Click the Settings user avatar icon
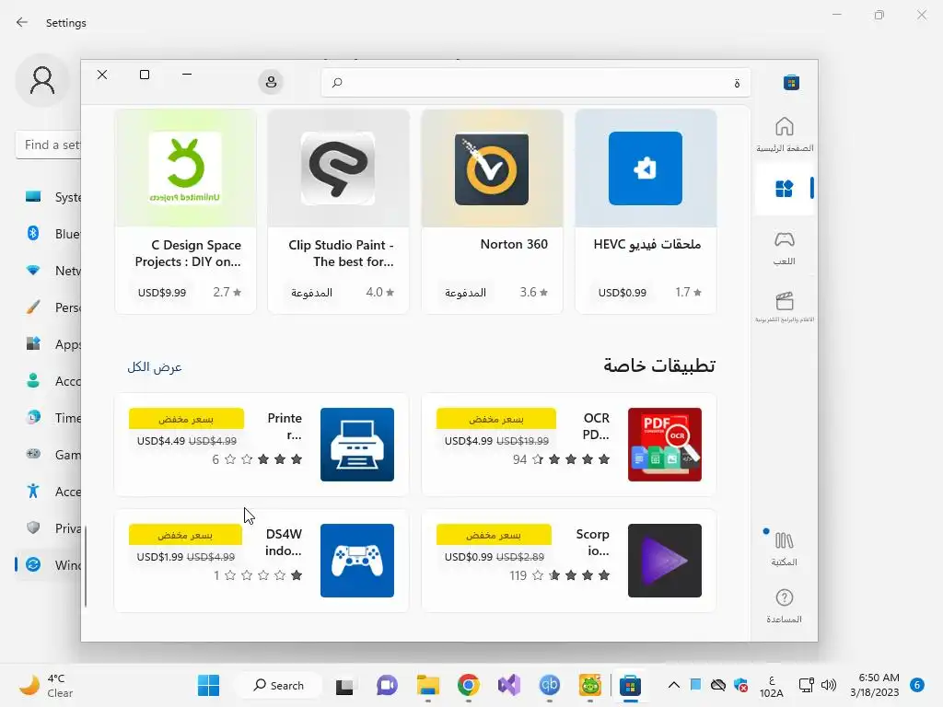The width and height of the screenshot is (943, 707). coord(42,81)
